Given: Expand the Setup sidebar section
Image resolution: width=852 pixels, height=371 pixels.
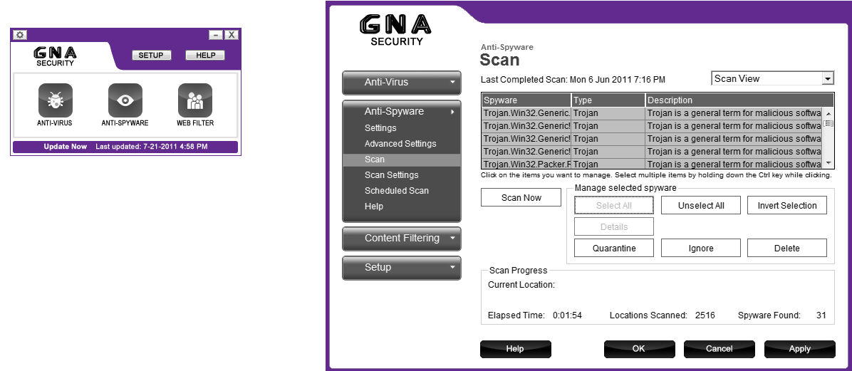Looking at the screenshot, I should pyautogui.click(x=402, y=267).
